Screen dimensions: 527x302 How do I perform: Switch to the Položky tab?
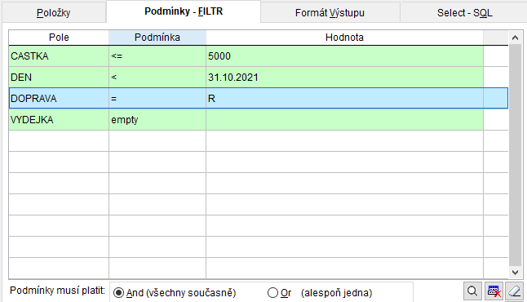click(x=54, y=13)
